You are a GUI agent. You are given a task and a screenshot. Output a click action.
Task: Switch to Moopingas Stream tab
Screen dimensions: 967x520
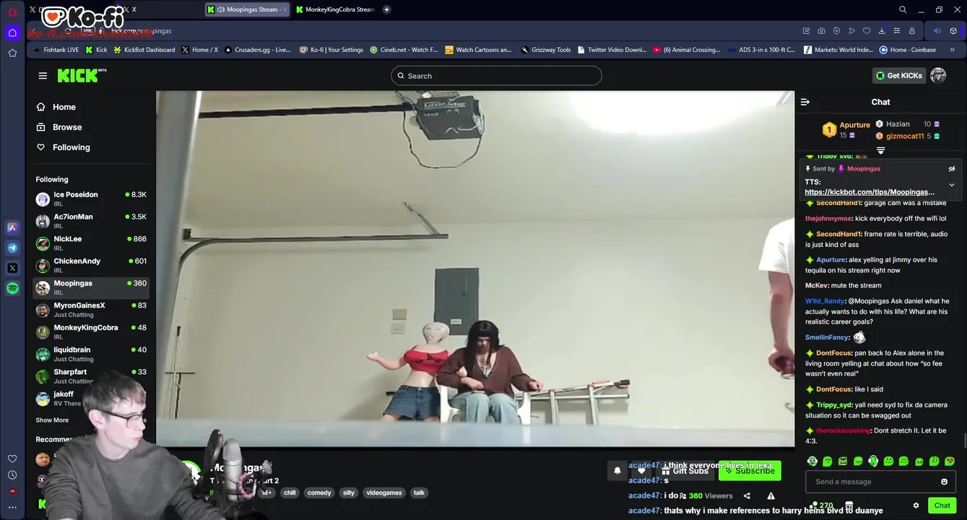click(246, 9)
